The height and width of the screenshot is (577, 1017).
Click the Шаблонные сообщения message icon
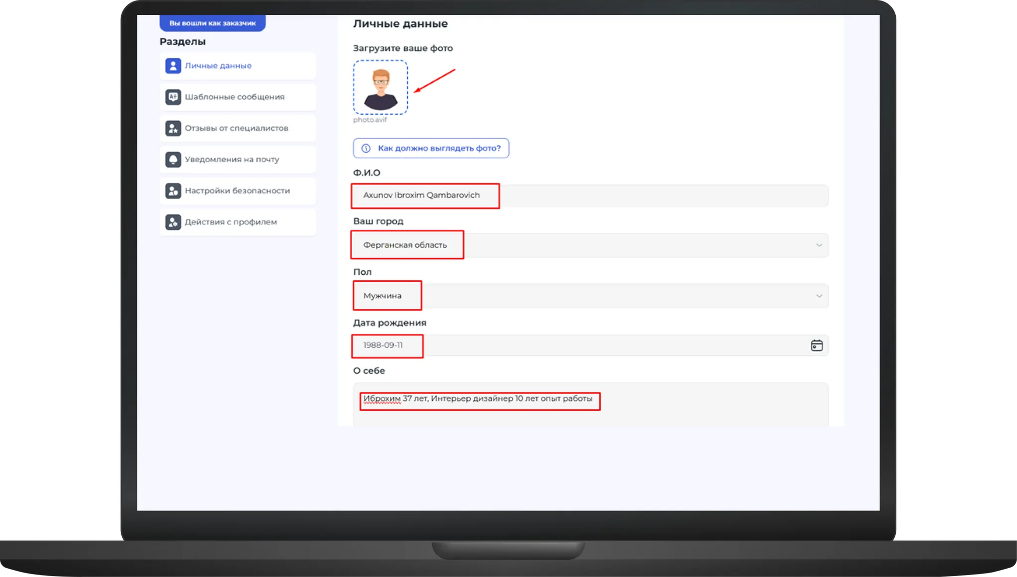[173, 97]
